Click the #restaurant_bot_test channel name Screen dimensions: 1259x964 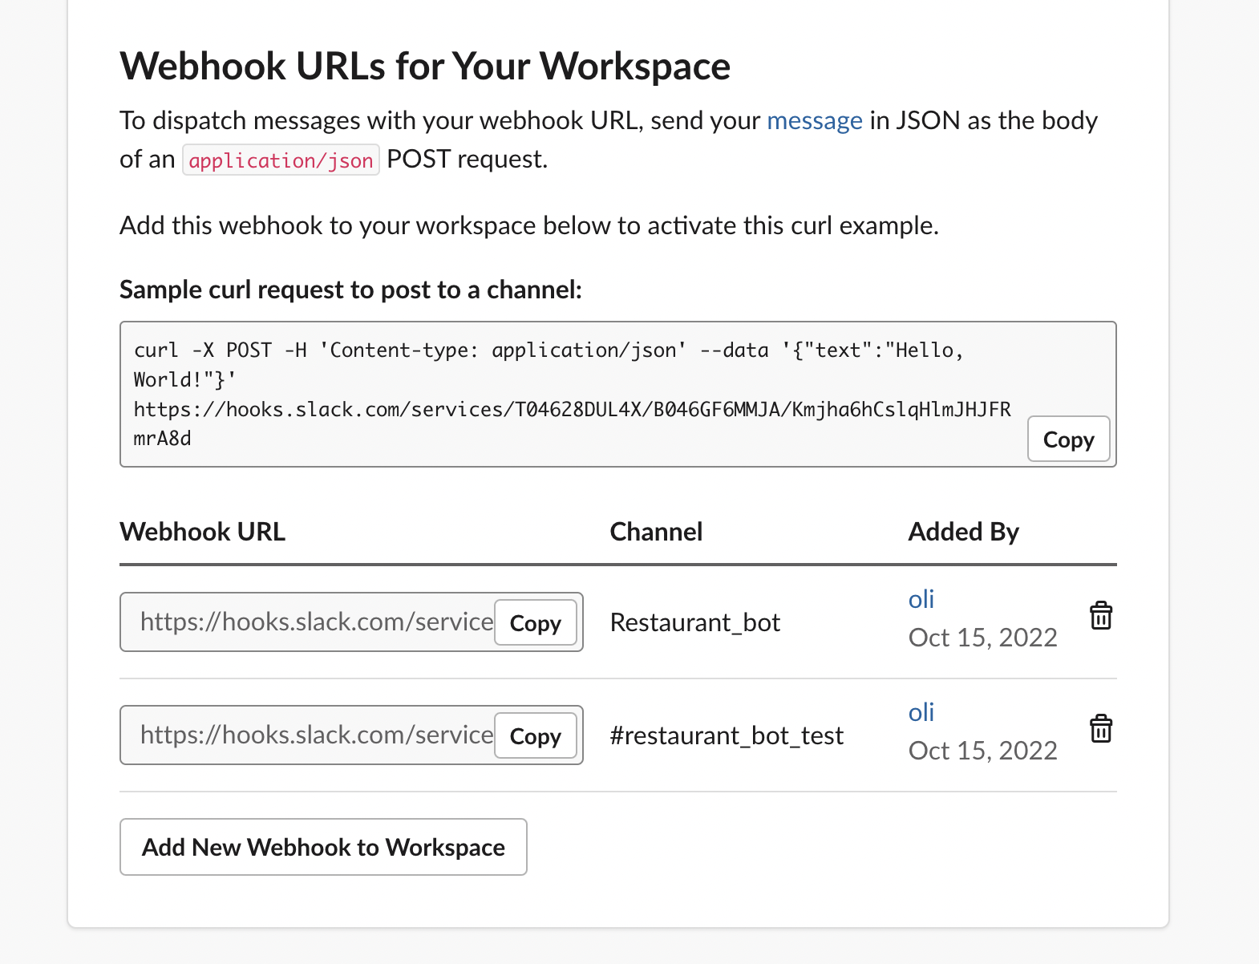(x=727, y=735)
